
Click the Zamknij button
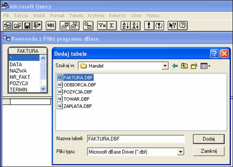(209, 151)
